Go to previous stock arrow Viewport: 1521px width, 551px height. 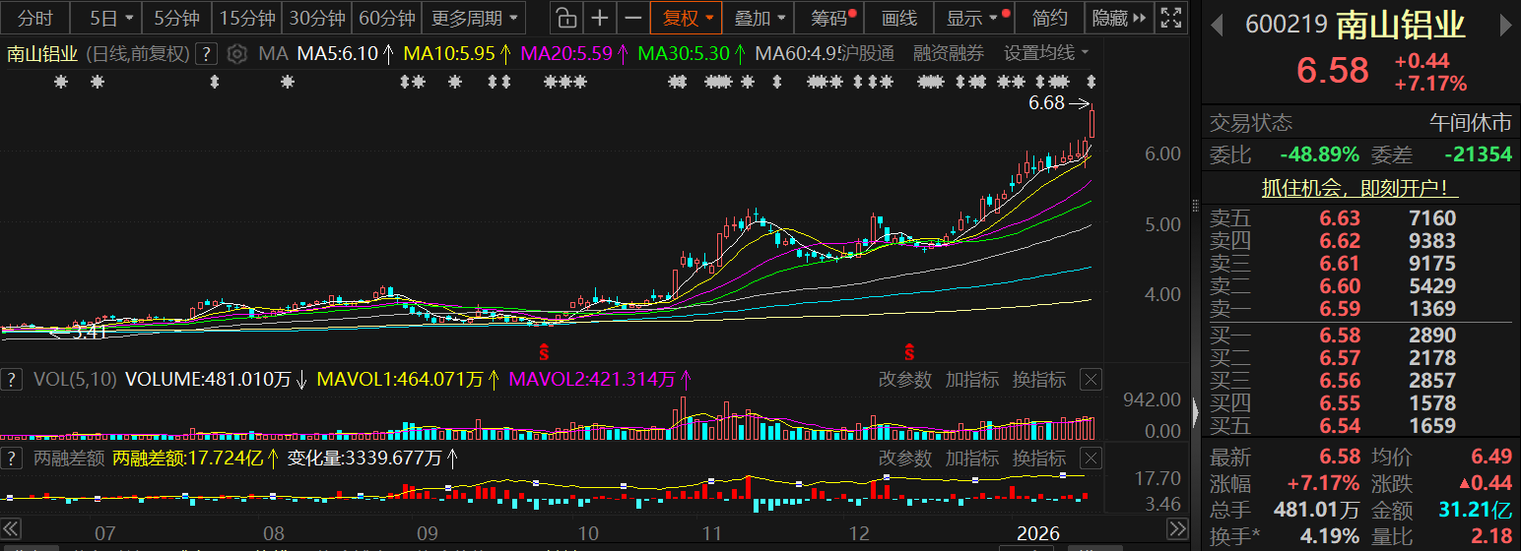click(1219, 27)
